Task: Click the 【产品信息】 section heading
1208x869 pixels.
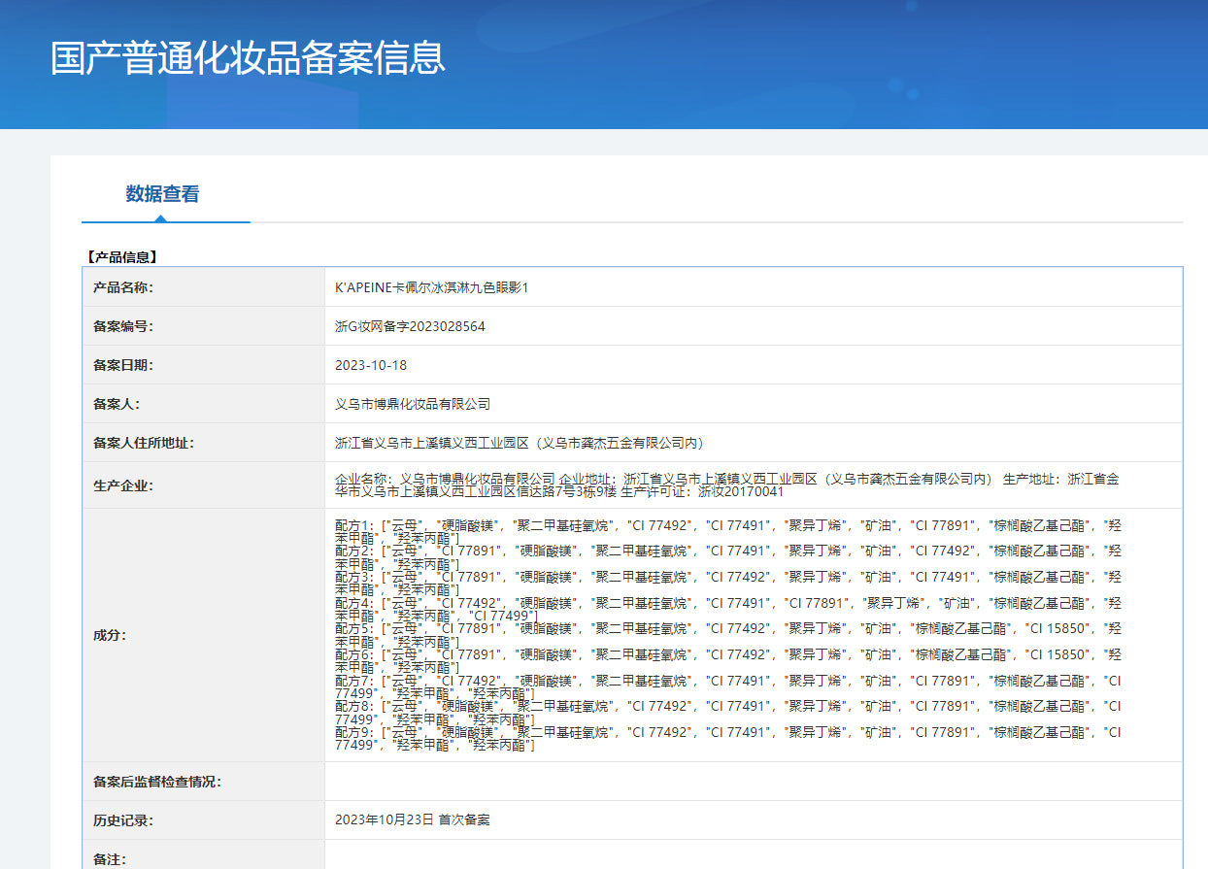Action: [121, 257]
